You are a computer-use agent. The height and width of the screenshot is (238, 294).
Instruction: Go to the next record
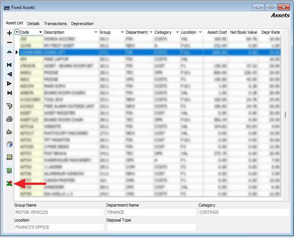tap(9, 83)
